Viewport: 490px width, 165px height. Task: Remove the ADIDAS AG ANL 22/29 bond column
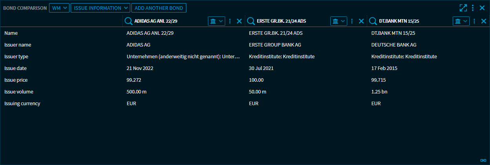click(239, 21)
